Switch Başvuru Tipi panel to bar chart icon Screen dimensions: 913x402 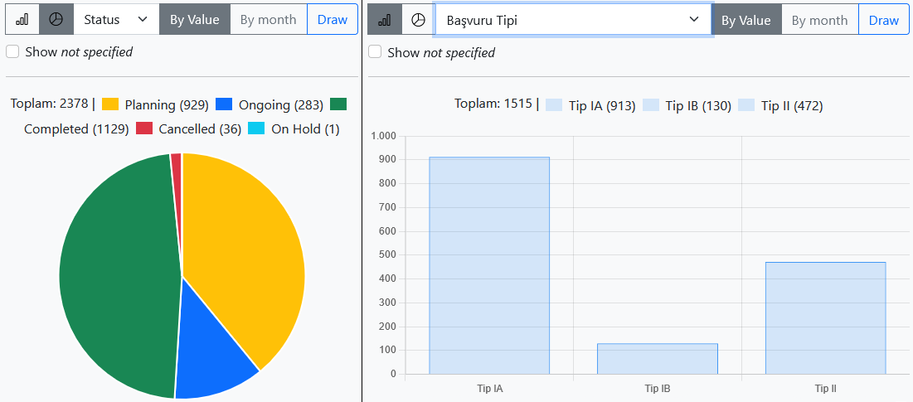point(385,20)
